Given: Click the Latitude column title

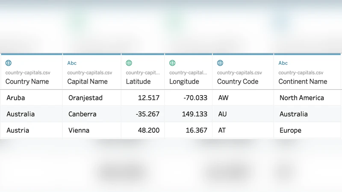Looking at the screenshot, I should [138, 81].
